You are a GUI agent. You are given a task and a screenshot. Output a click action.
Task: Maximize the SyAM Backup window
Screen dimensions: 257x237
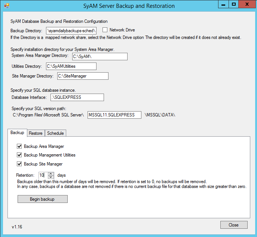tap(234, 4)
